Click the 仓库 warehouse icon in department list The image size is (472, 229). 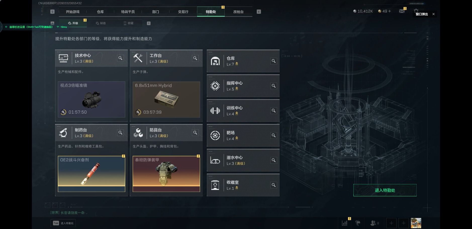(x=215, y=61)
